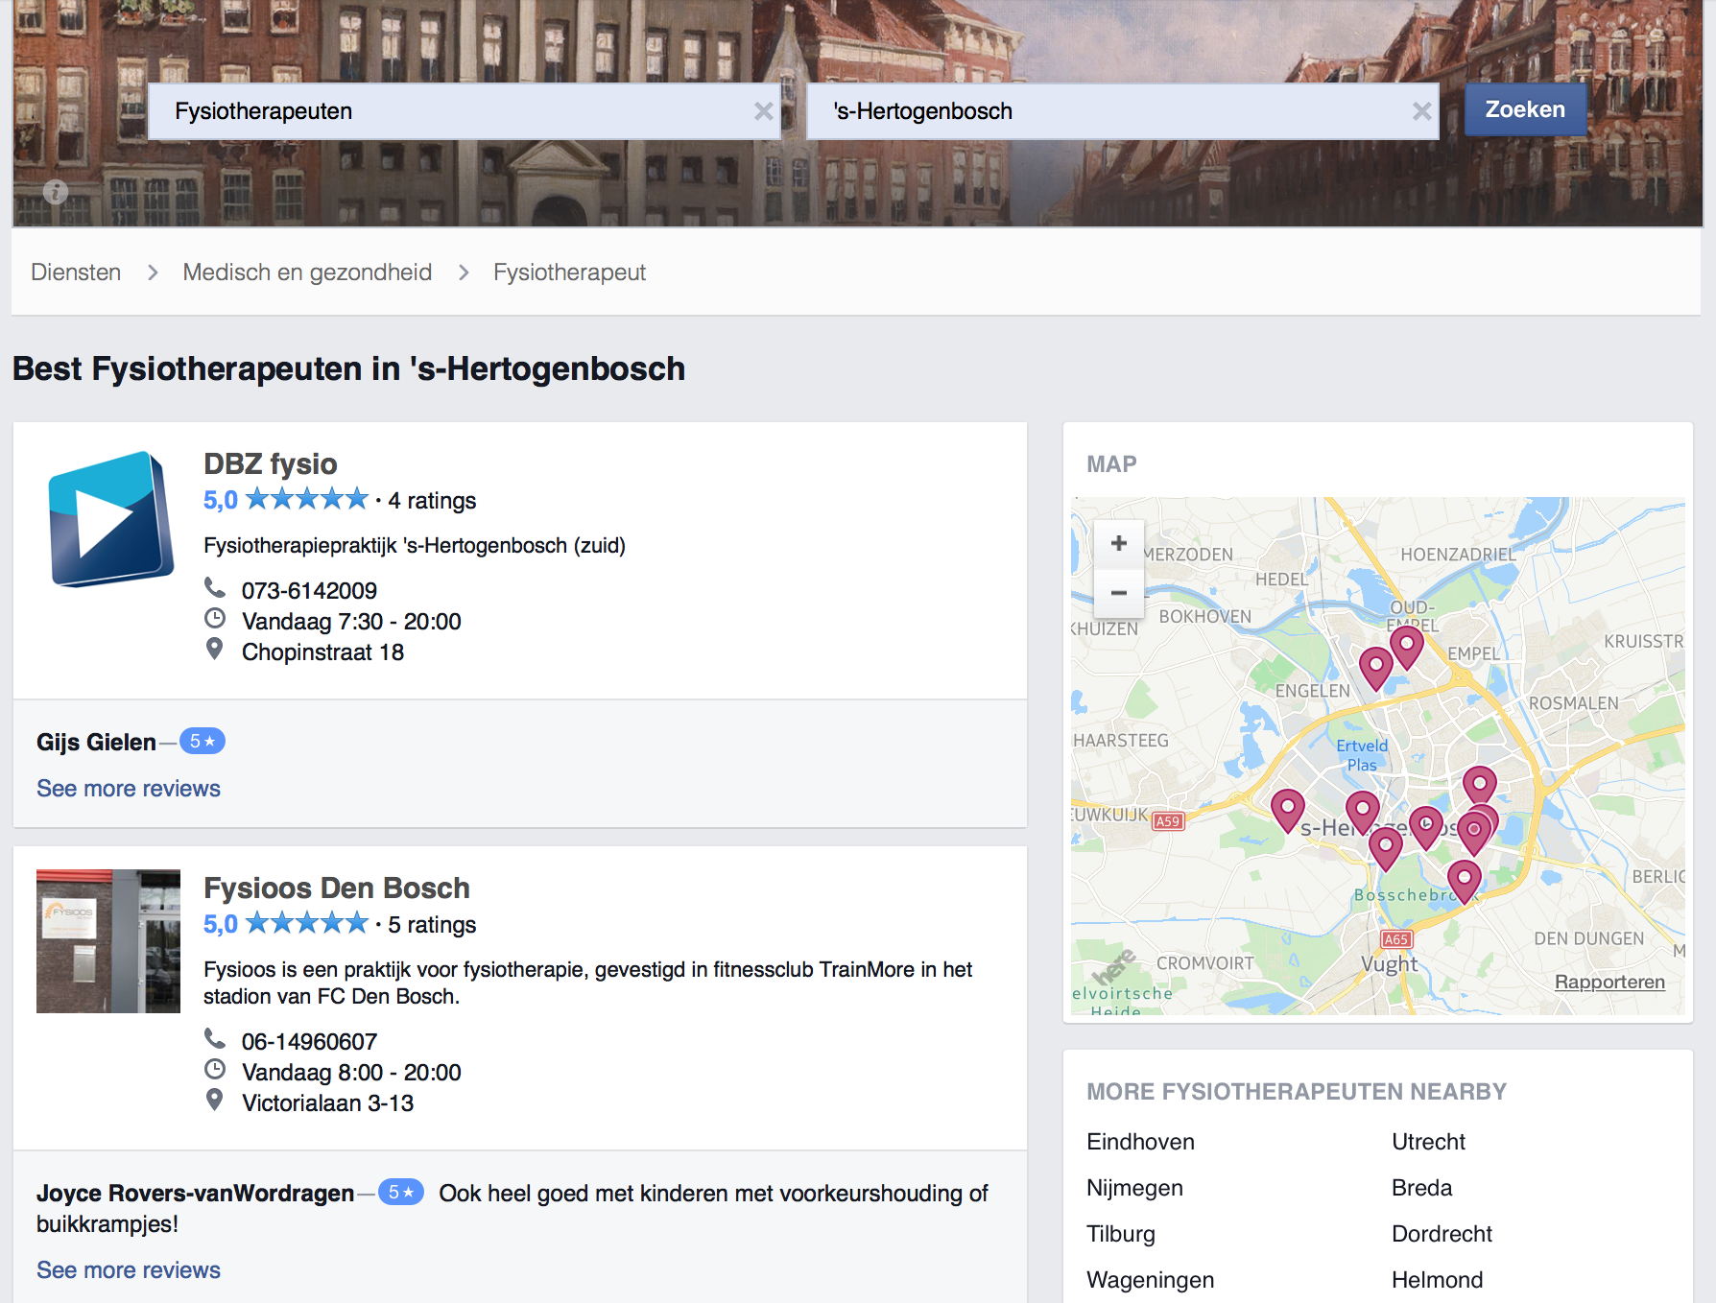This screenshot has height=1303, width=1716.
Task: Open Medisch en gezondheid breadcrumb
Action: [x=307, y=272]
